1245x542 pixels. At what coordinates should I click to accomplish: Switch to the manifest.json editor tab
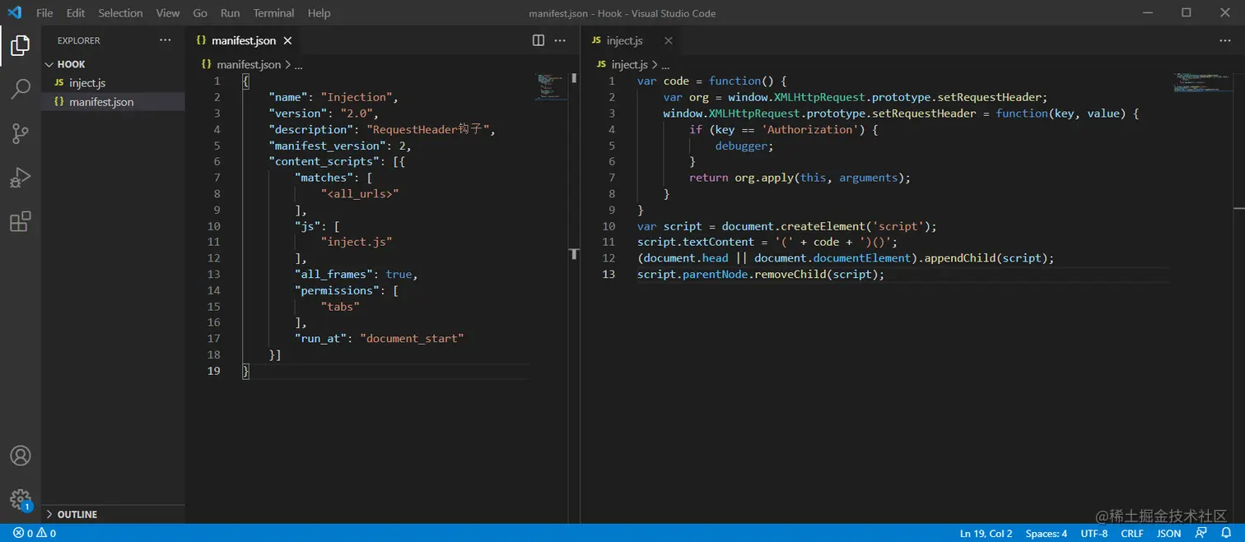tap(244, 40)
